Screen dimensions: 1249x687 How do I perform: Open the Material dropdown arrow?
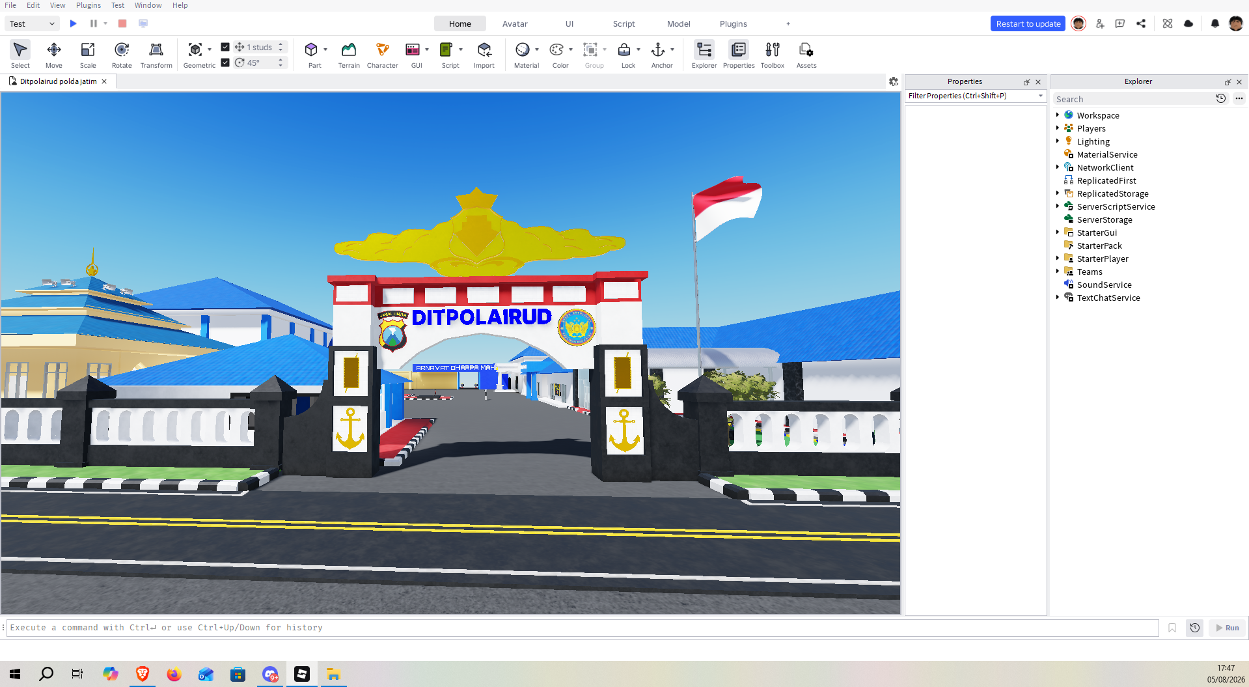(537, 49)
